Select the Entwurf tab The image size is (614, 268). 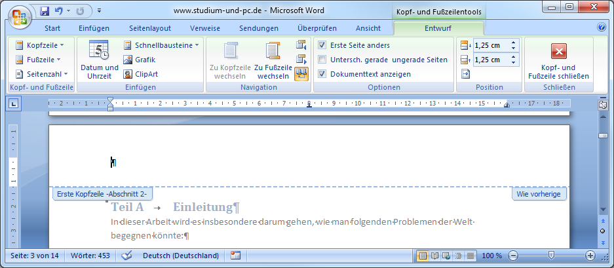click(x=438, y=28)
